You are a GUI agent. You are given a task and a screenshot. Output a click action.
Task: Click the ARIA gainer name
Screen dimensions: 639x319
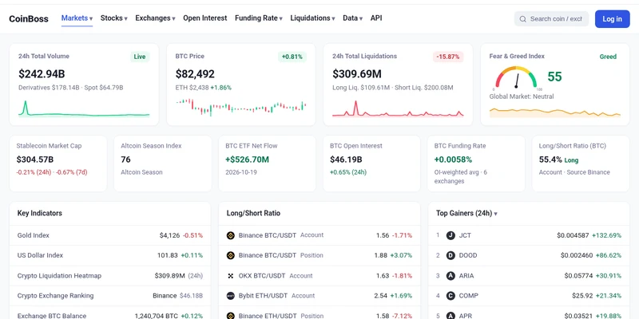pyautogui.click(x=466, y=276)
